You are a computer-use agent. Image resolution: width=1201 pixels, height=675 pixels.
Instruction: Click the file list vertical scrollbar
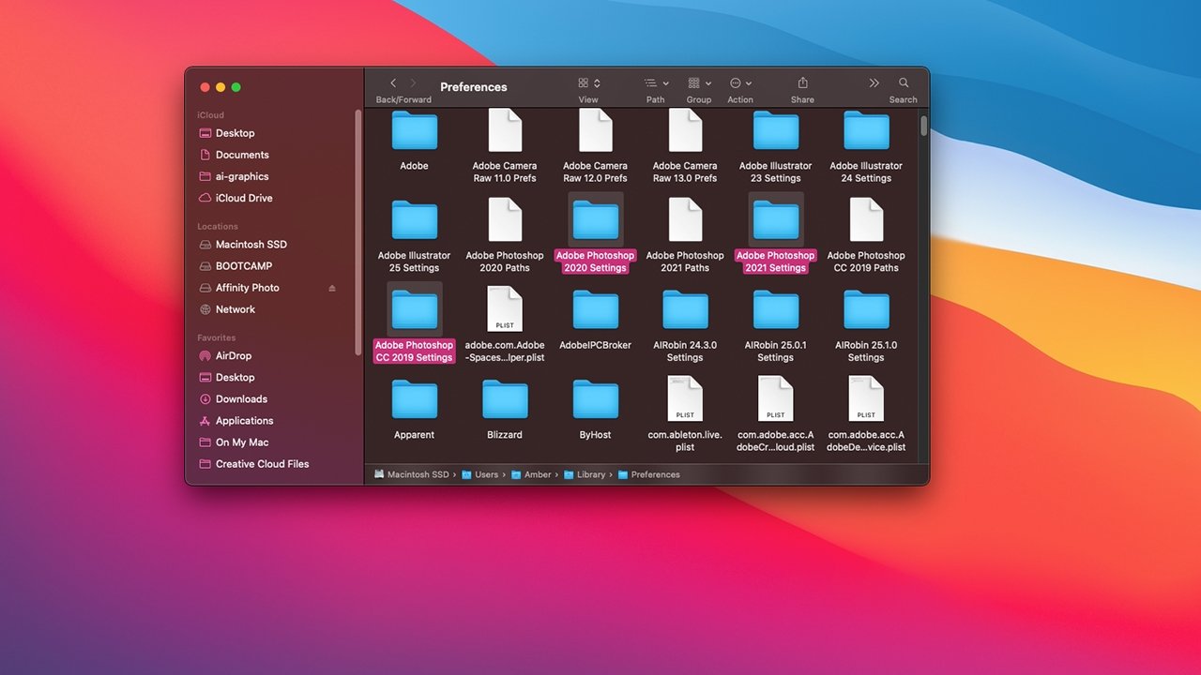coord(924,126)
